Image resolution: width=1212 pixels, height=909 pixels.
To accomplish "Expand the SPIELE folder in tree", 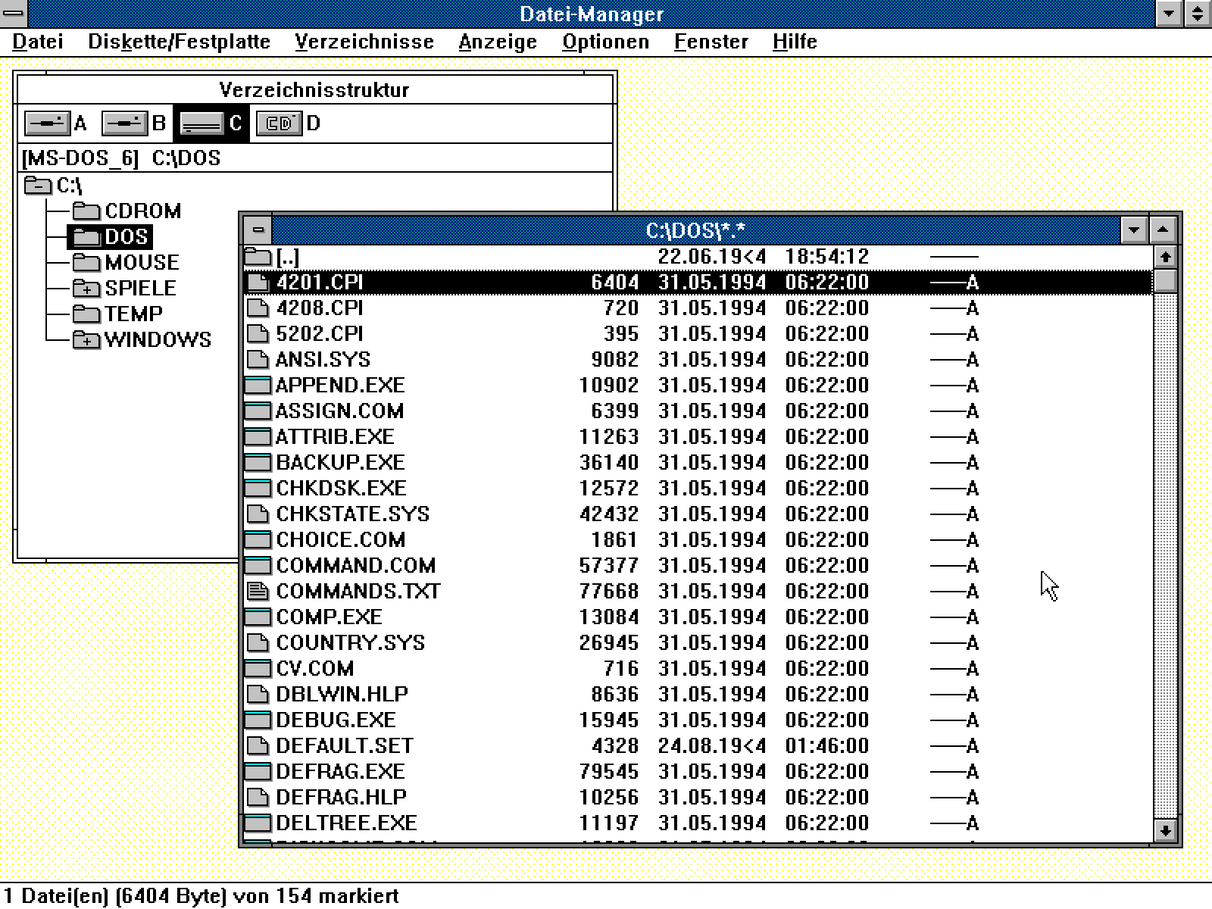I will pyautogui.click(x=86, y=289).
